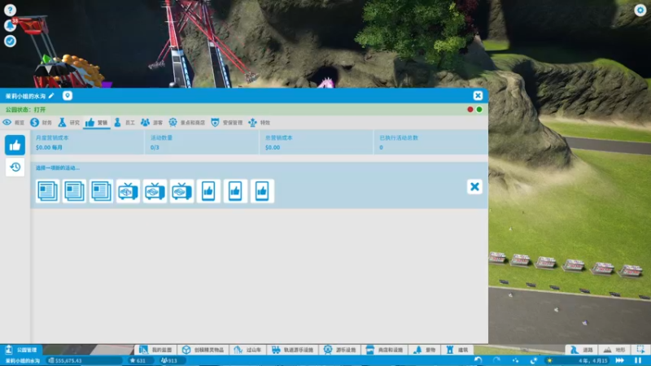Choose the second TV campaign icon
The image size is (651, 366).
[x=155, y=191]
